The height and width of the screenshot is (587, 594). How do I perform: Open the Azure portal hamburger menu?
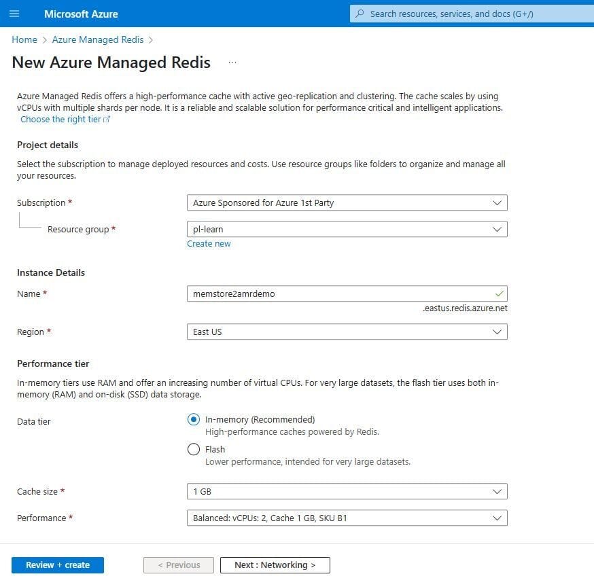coord(14,14)
